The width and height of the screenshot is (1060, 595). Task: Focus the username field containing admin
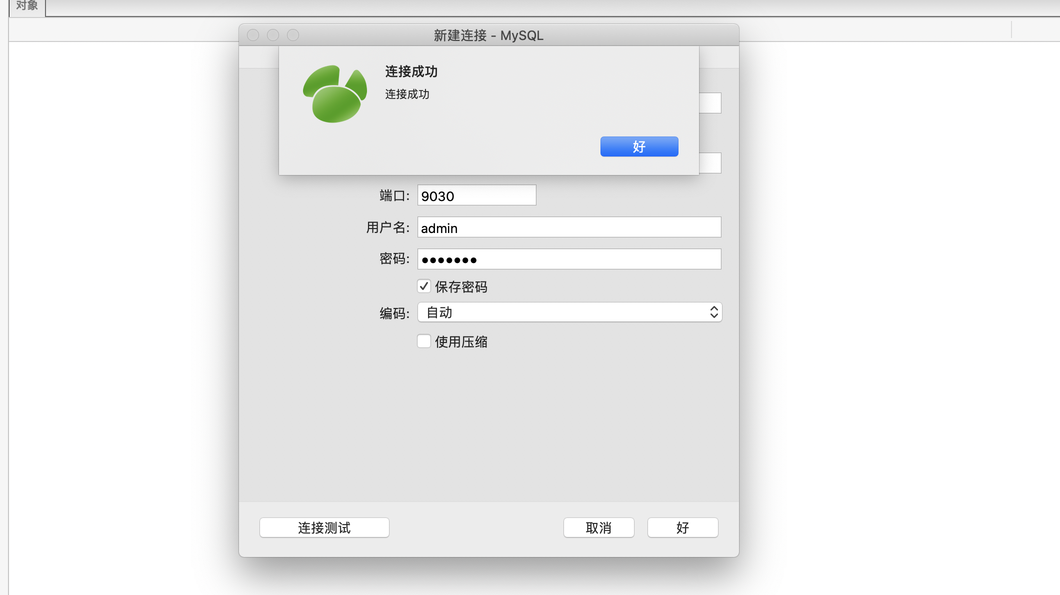(x=569, y=227)
